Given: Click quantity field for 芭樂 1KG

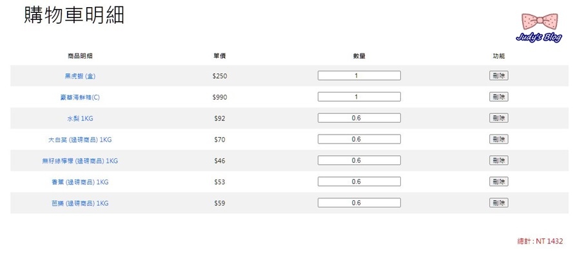Looking at the screenshot, I should 359,203.
